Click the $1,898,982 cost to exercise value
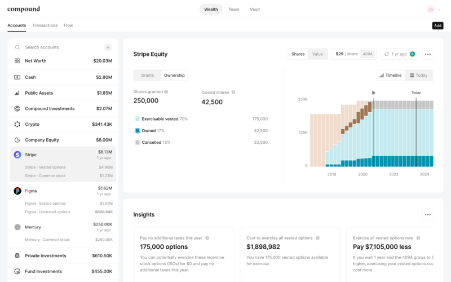 click(263, 247)
